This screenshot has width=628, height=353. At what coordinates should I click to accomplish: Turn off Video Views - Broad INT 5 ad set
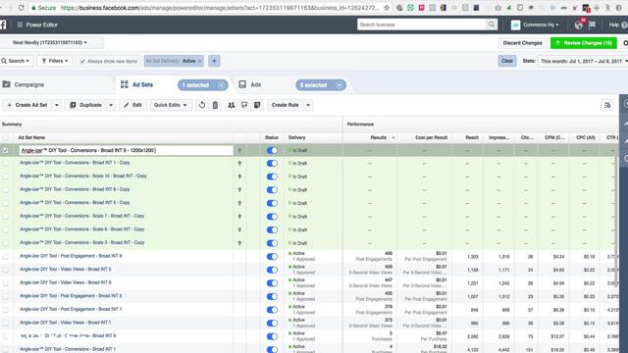[x=272, y=270]
